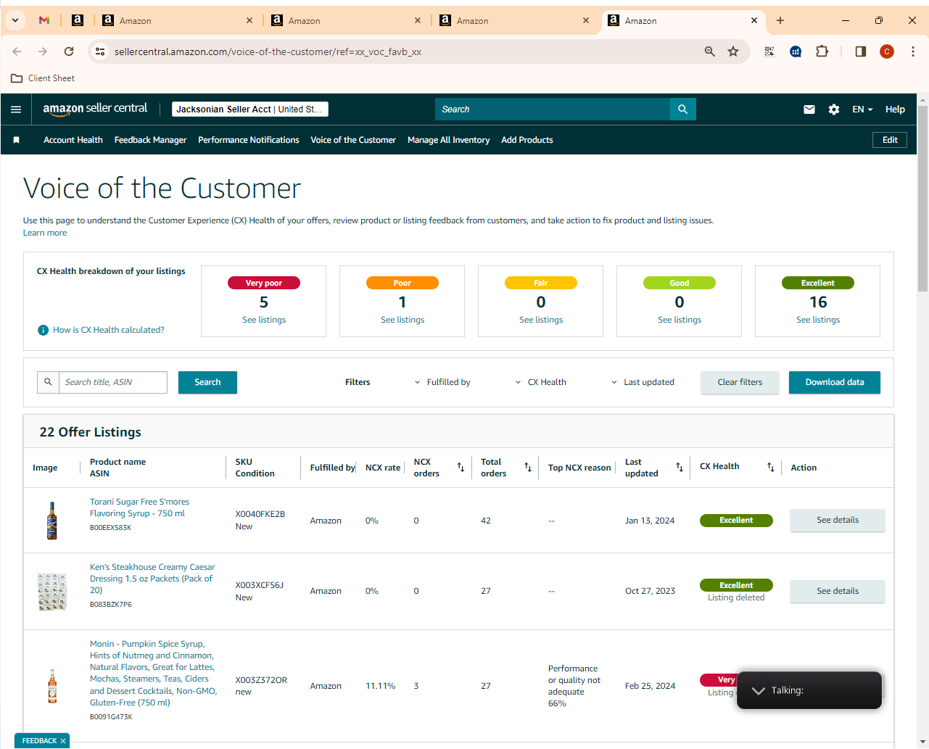
Task: Sort listings by NCX orders column
Action: click(461, 468)
